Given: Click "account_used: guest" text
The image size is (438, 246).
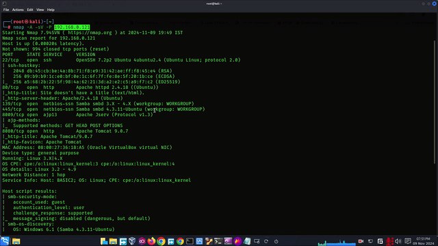Looking at the screenshot, I should pyautogui.click(x=39, y=202).
